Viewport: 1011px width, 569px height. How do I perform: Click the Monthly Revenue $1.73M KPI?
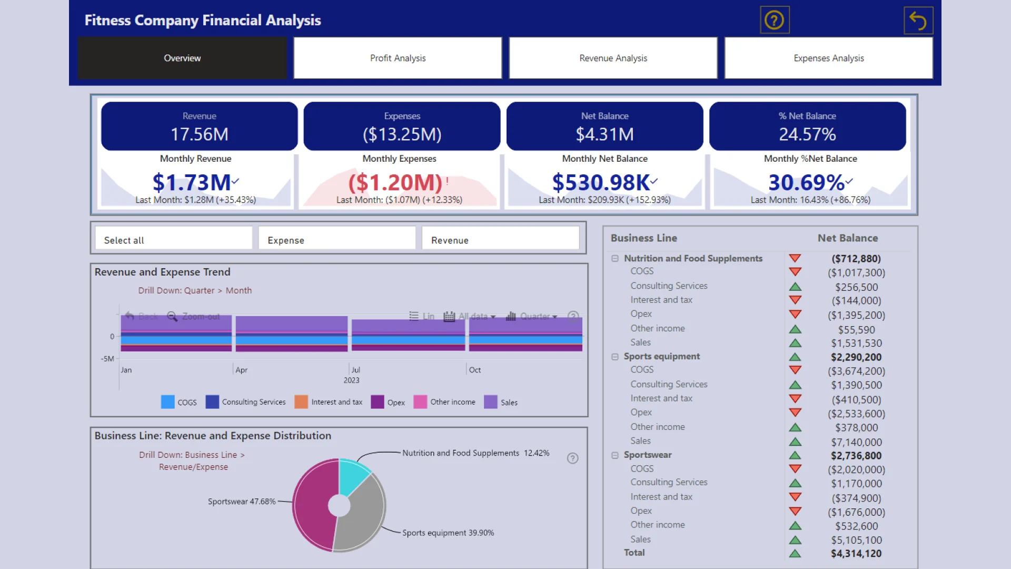pyautogui.click(x=196, y=181)
